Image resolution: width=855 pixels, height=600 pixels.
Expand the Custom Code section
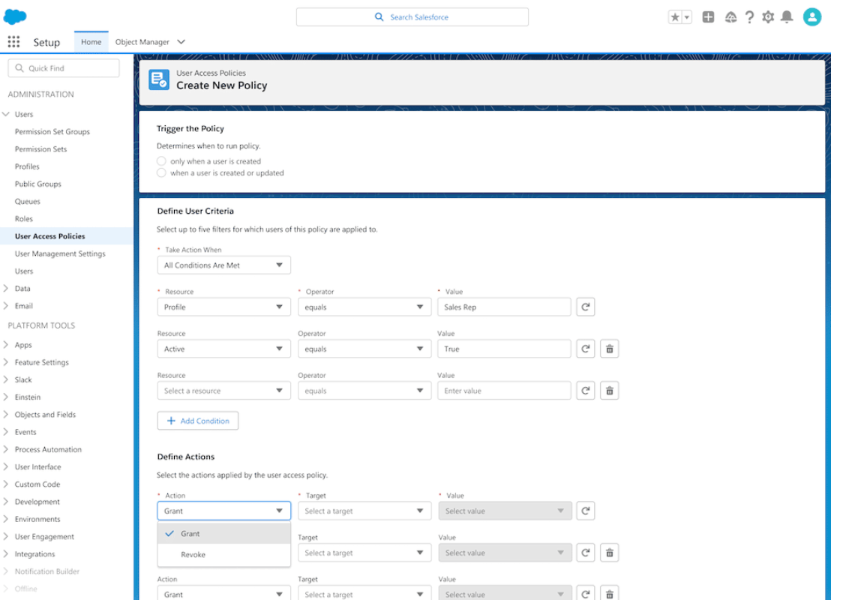(x=6, y=484)
